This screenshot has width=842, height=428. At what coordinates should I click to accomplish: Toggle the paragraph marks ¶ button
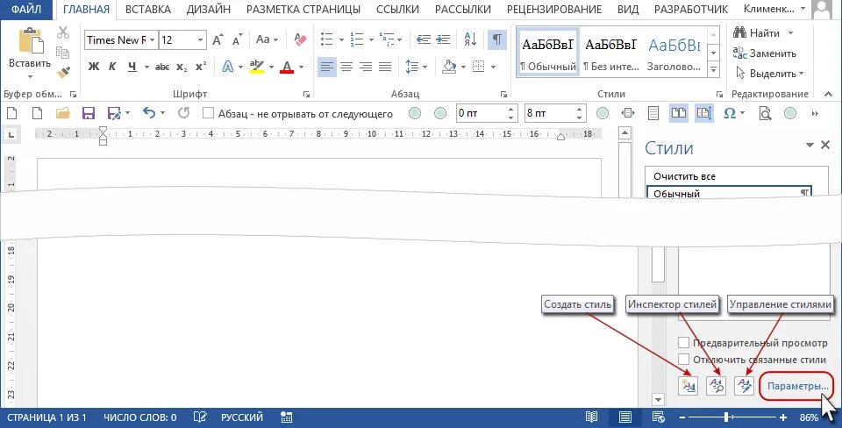click(x=497, y=39)
